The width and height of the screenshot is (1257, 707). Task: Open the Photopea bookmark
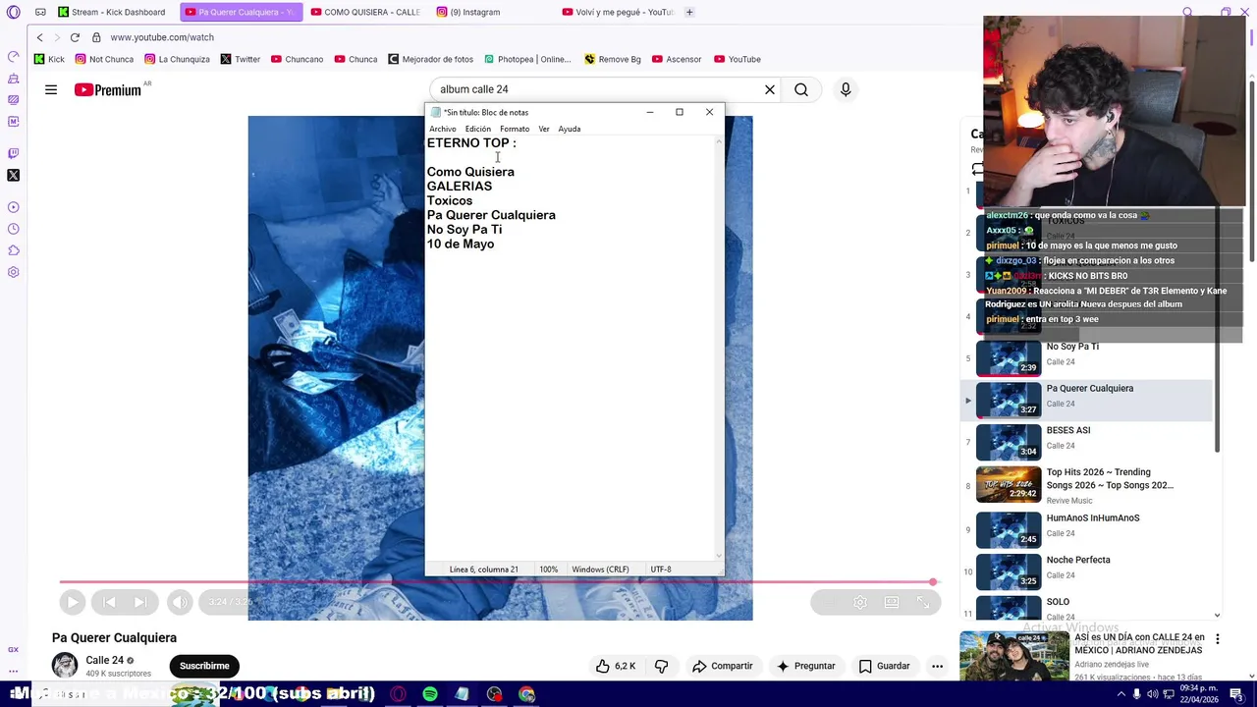pos(526,59)
